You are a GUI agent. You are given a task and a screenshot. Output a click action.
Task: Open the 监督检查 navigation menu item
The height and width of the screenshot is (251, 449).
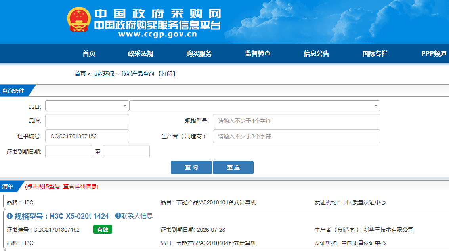258,53
